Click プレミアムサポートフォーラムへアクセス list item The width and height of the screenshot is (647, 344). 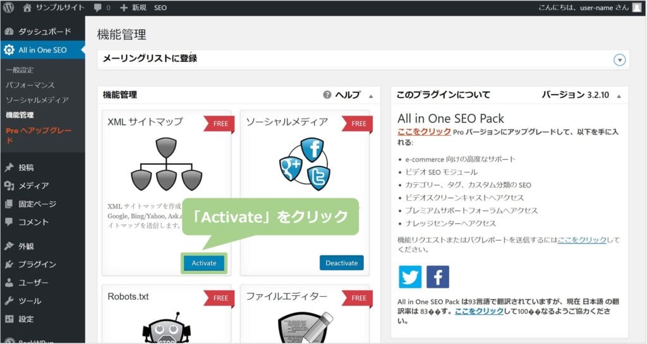[471, 210]
